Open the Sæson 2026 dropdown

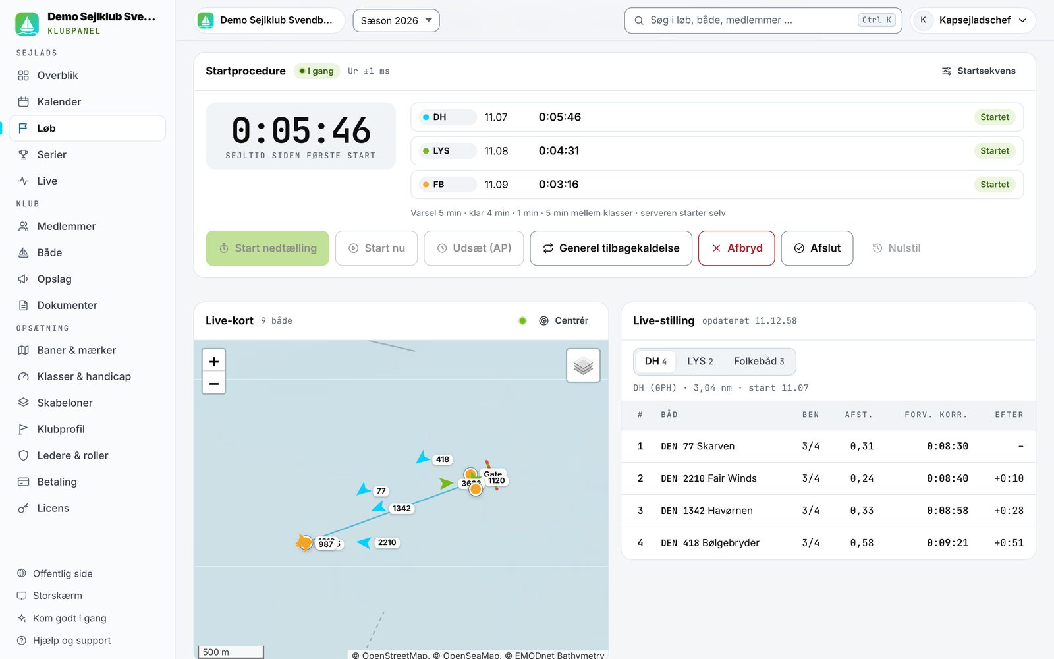(396, 20)
